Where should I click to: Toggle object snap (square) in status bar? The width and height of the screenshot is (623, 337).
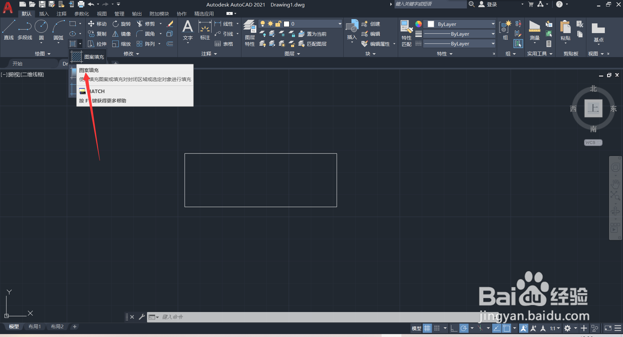click(x=507, y=328)
